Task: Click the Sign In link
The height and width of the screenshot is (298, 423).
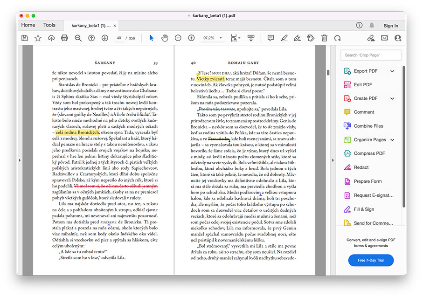Action: click(x=391, y=26)
